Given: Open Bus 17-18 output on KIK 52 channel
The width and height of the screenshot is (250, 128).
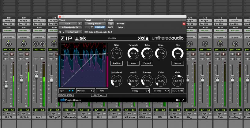Looking at the screenshot, I should (9, 24).
